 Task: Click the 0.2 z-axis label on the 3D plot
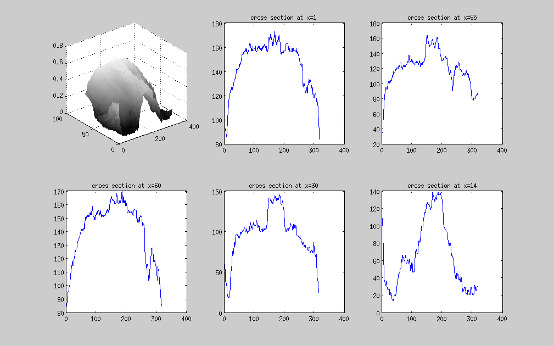[58, 96]
